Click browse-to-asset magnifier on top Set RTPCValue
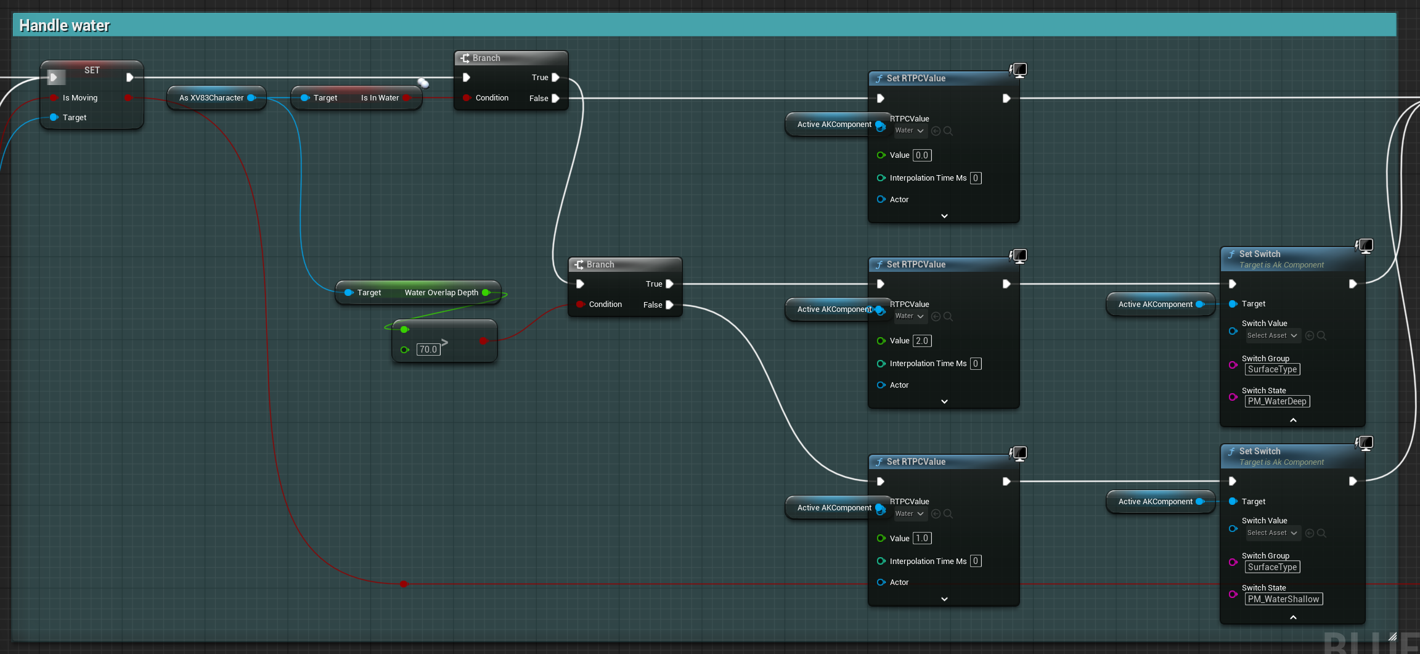The image size is (1420, 654). (948, 131)
